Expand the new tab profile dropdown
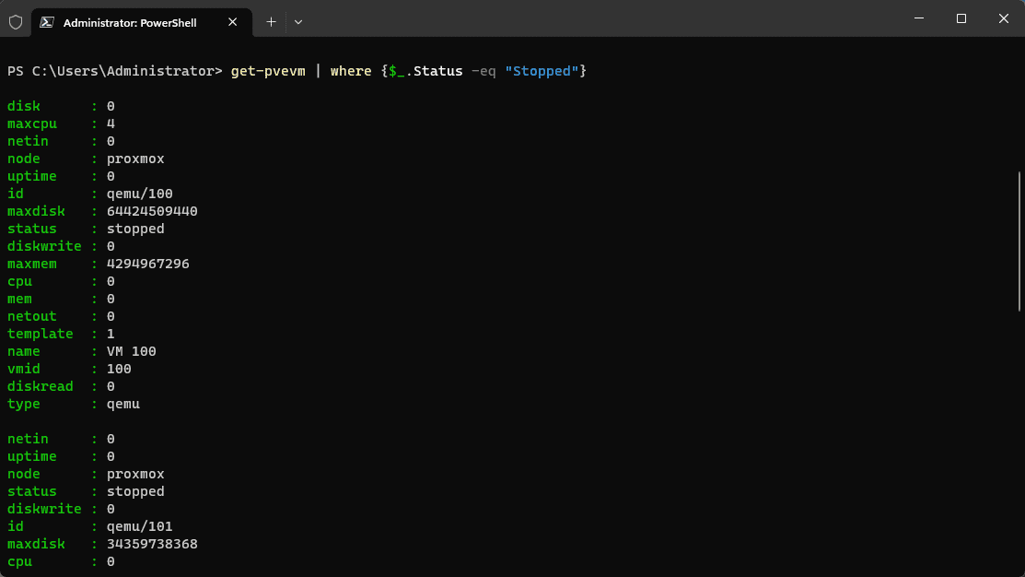The image size is (1025, 577). coord(298,22)
